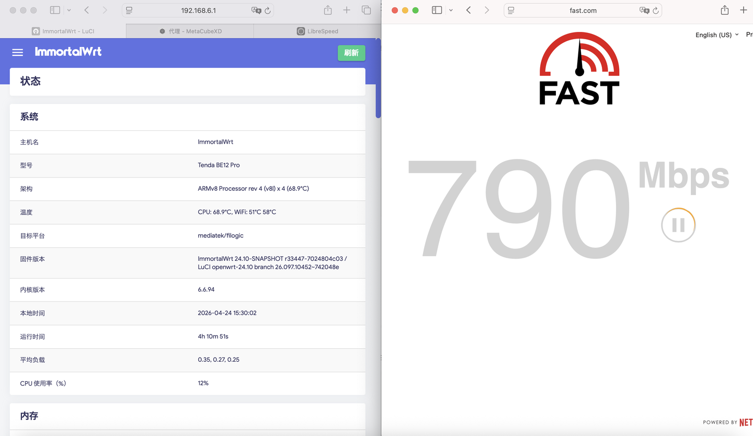753x436 pixels.
Task: Click the ARMv8 Processor rev 4 value
Action: click(x=253, y=189)
